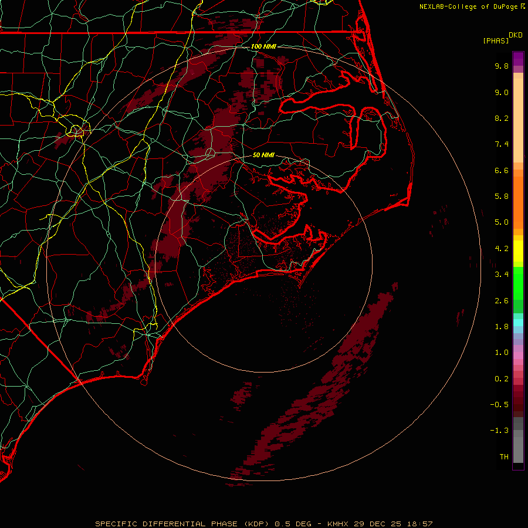Click the 4.2 value on the scale
This screenshot has width=528, height=528.
point(502,249)
